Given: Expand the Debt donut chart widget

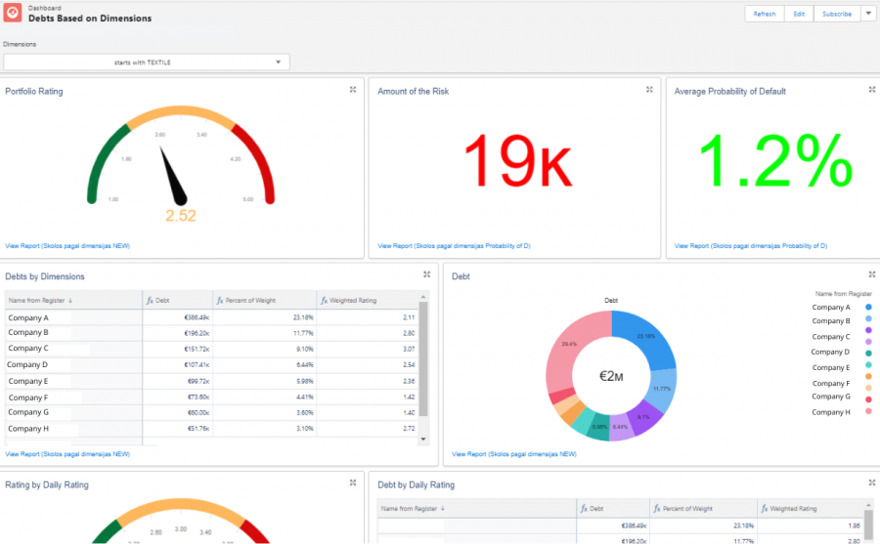Looking at the screenshot, I should 872,274.
